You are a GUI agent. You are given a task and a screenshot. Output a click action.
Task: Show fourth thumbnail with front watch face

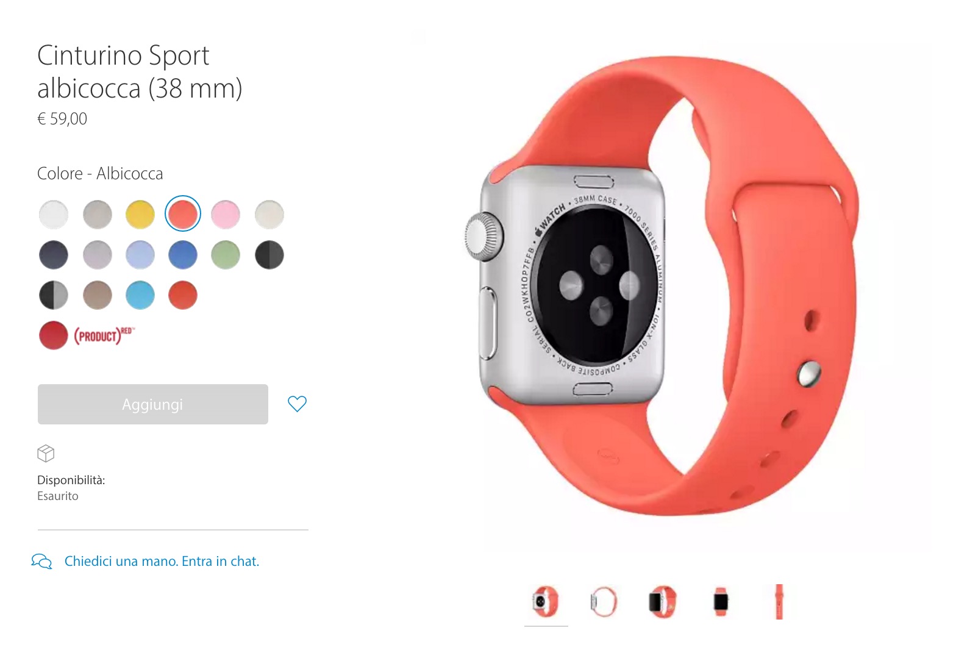pyautogui.click(x=721, y=602)
